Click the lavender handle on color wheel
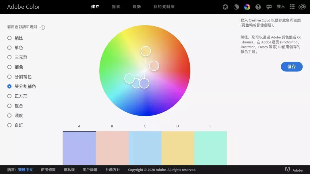 [x=144, y=83]
